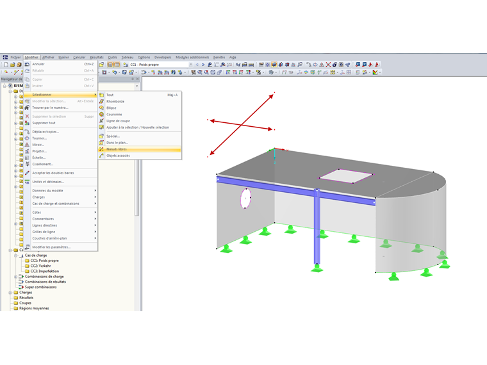Pin the navigator panel
Image resolution: width=487 pixels, height=365 pixels.
[x=133, y=79]
